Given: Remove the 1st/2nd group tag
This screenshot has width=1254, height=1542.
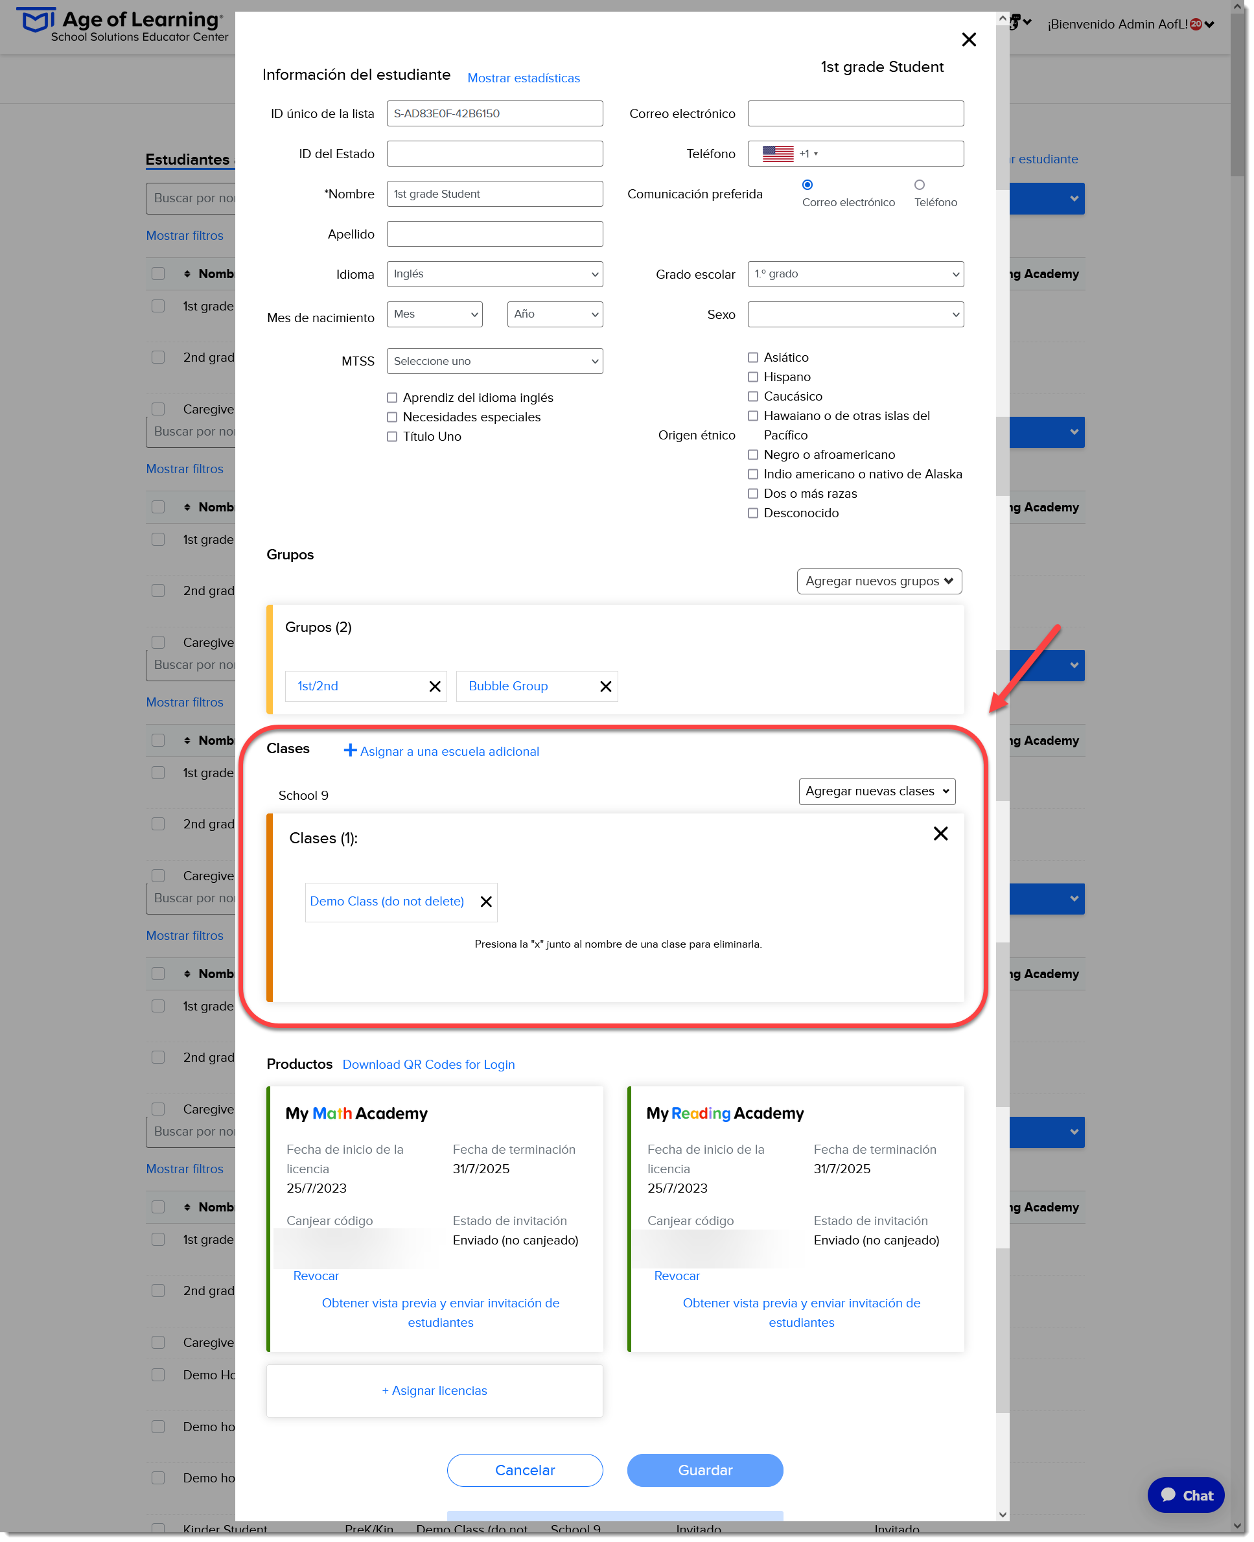Looking at the screenshot, I should click(434, 686).
